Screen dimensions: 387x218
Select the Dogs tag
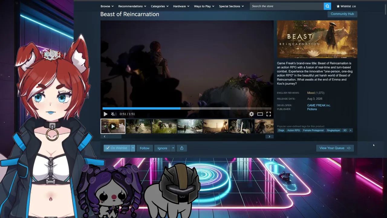pos(281,130)
